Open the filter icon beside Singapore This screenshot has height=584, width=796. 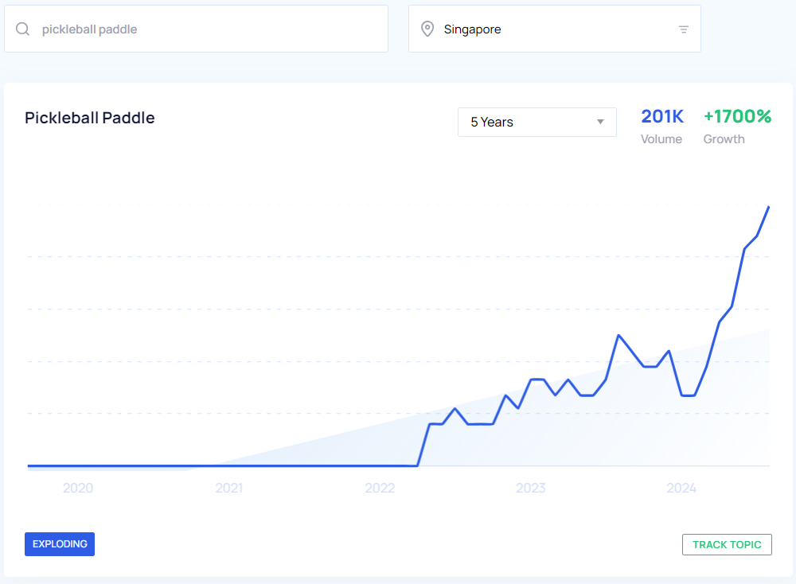683,29
